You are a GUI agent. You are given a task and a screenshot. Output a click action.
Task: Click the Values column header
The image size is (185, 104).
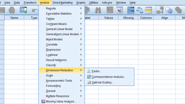pos(109,18)
